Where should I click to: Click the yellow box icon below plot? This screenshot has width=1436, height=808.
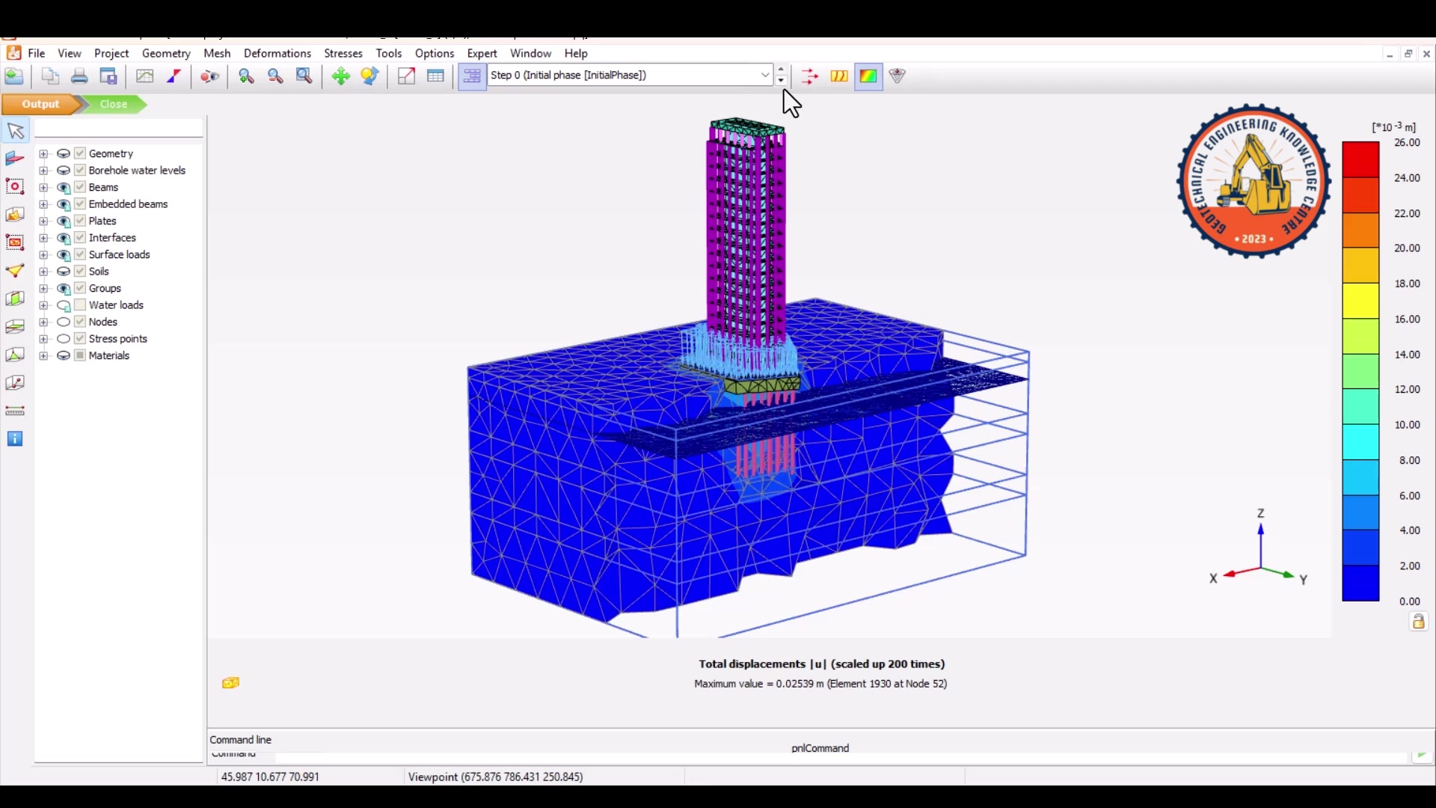tap(231, 683)
